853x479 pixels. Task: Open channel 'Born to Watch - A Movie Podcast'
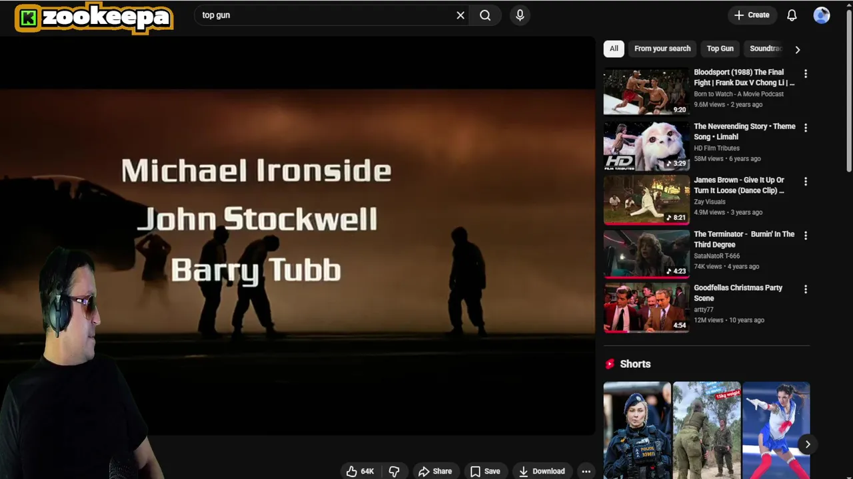tap(738, 94)
